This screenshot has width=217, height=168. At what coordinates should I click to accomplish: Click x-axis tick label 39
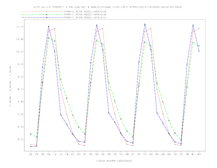pos(109,154)
